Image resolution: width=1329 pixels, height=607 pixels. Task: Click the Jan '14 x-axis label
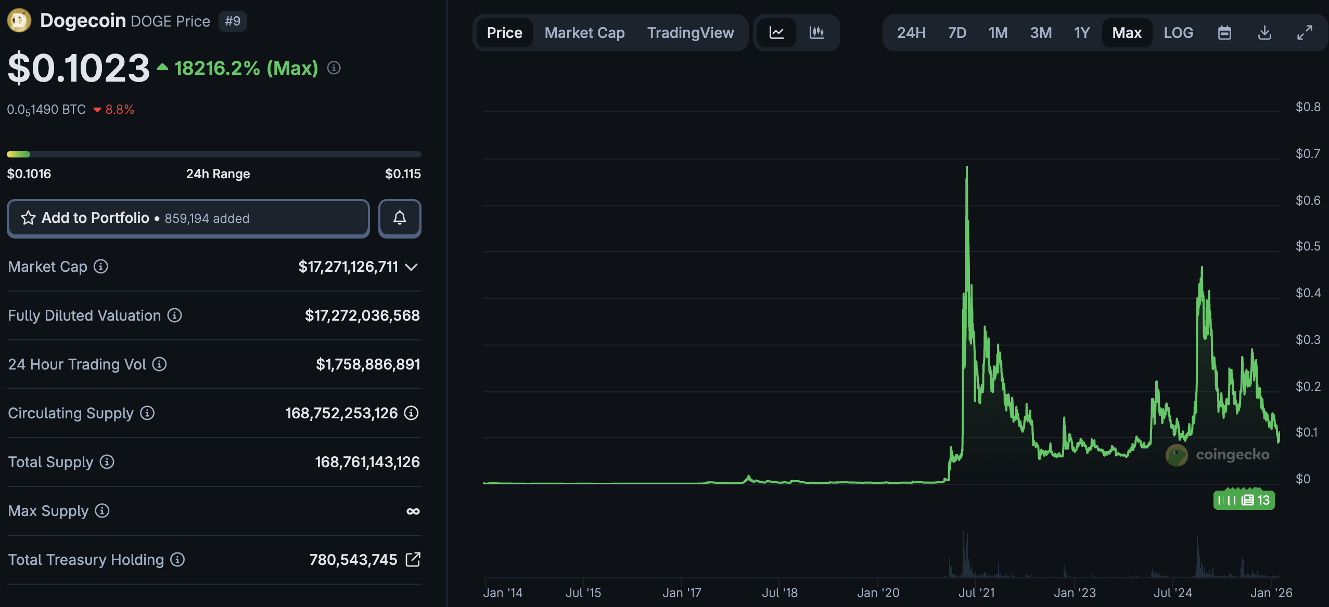503,592
